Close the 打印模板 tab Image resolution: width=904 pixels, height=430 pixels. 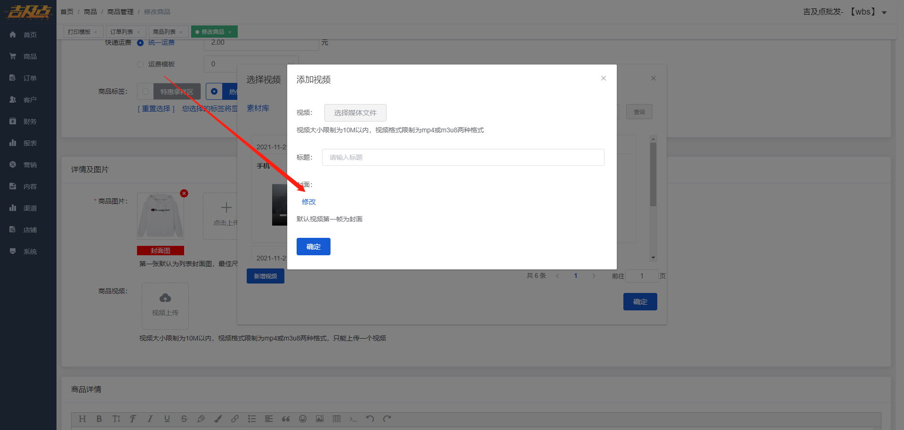[96, 32]
